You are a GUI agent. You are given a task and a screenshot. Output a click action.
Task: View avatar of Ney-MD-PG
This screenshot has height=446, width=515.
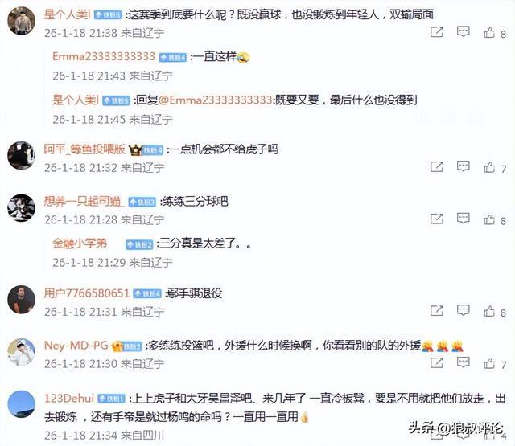tap(22, 352)
